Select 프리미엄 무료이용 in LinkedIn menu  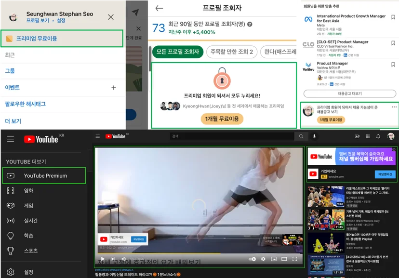point(62,39)
